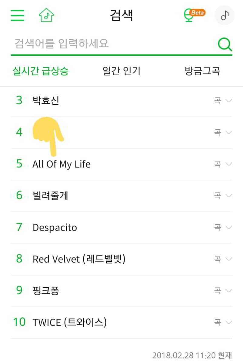Tap TWICE (트와이스) in the ranking
243x363 pixels.
coord(69,322)
